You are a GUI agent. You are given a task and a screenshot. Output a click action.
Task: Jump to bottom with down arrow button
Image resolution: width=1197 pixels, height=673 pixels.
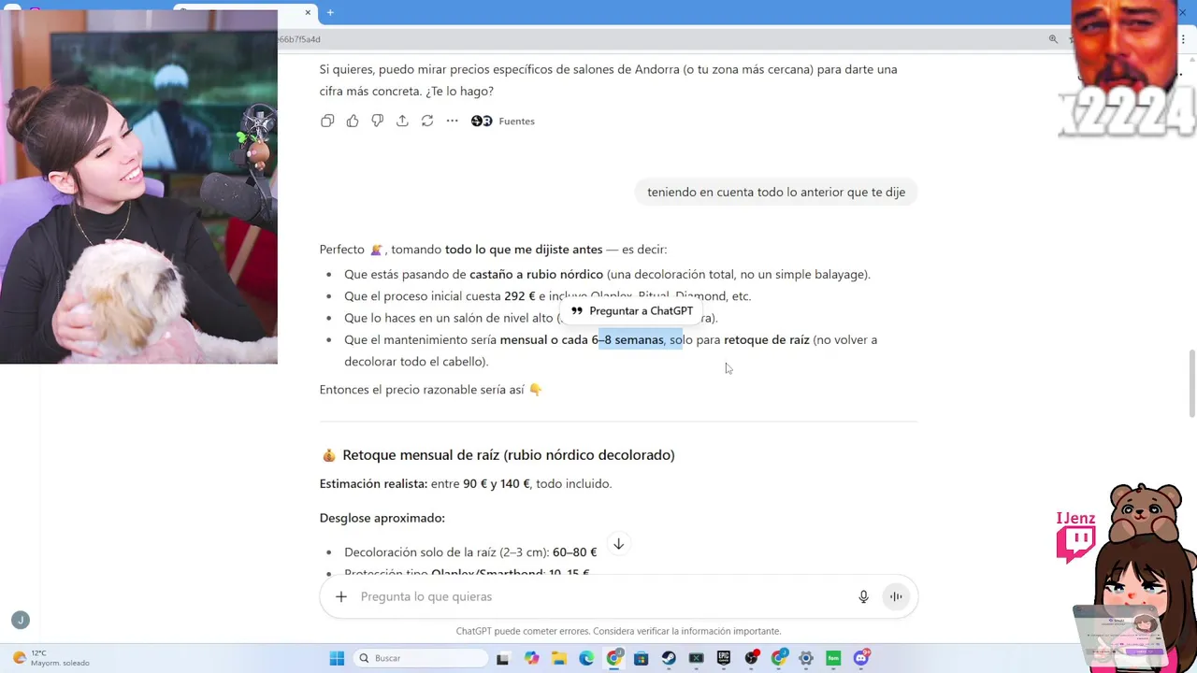(x=618, y=544)
